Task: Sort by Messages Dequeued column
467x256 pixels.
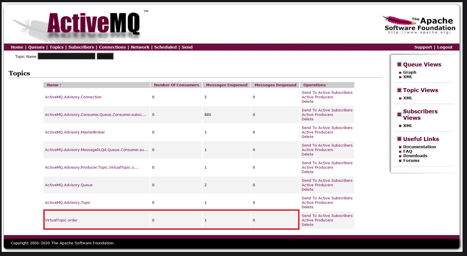Action: [275, 85]
